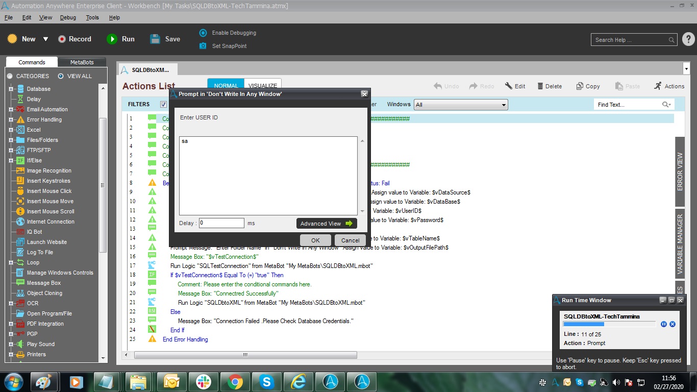Click the USER ID text area
Viewport: 697px width, 392px height.
(268, 176)
